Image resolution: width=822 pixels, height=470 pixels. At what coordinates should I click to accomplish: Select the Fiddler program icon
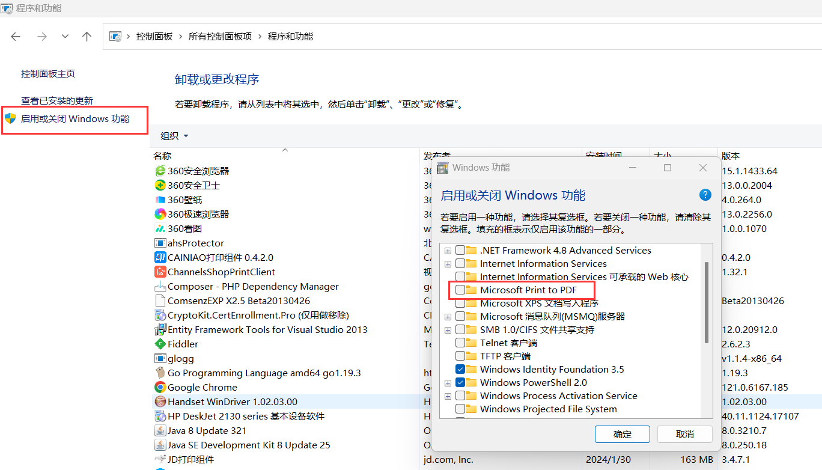point(160,344)
